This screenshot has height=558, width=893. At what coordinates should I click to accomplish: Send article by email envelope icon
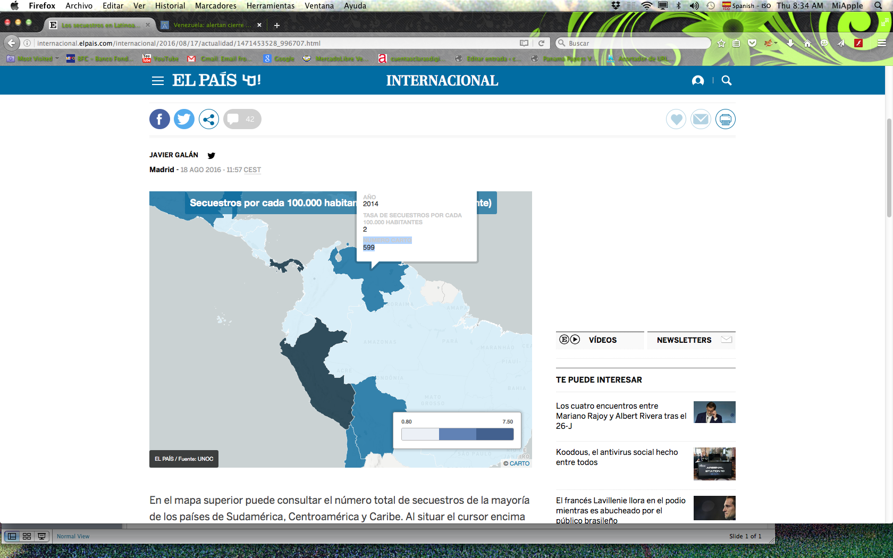point(701,119)
